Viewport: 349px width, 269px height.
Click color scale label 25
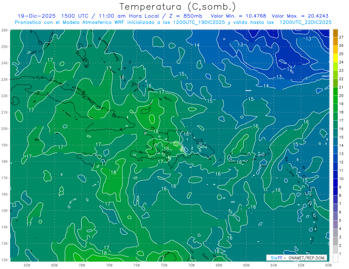[341, 54]
